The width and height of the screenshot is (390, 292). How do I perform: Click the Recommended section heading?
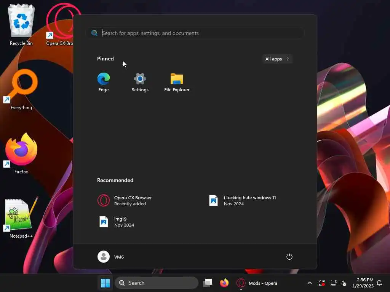coord(115,180)
